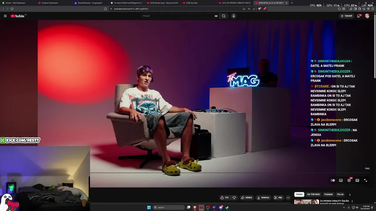Open a new browser tab

click(x=292, y=3)
